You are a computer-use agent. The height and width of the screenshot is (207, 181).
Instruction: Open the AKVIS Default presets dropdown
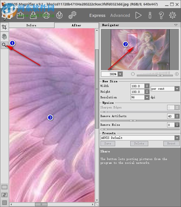point(140,138)
